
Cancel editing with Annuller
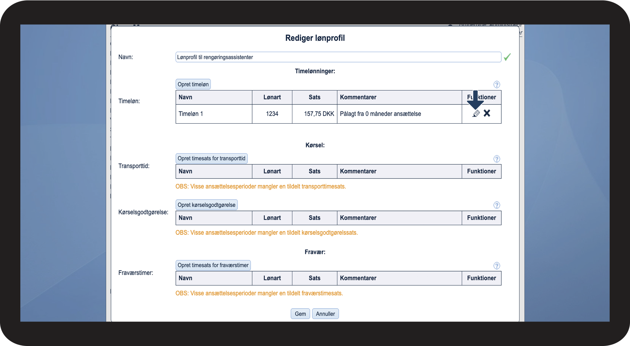click(325, 314)
